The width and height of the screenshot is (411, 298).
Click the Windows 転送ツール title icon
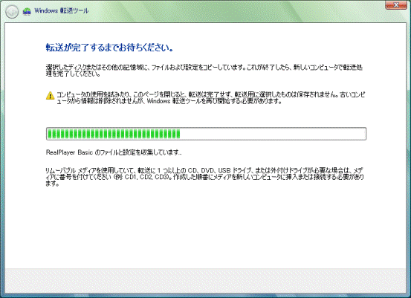[27, 11]
